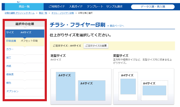Viewport: 180px width, 107px height.
Task: Go to 入稿ガイド menu item
Action: click(x=76, y=7)
